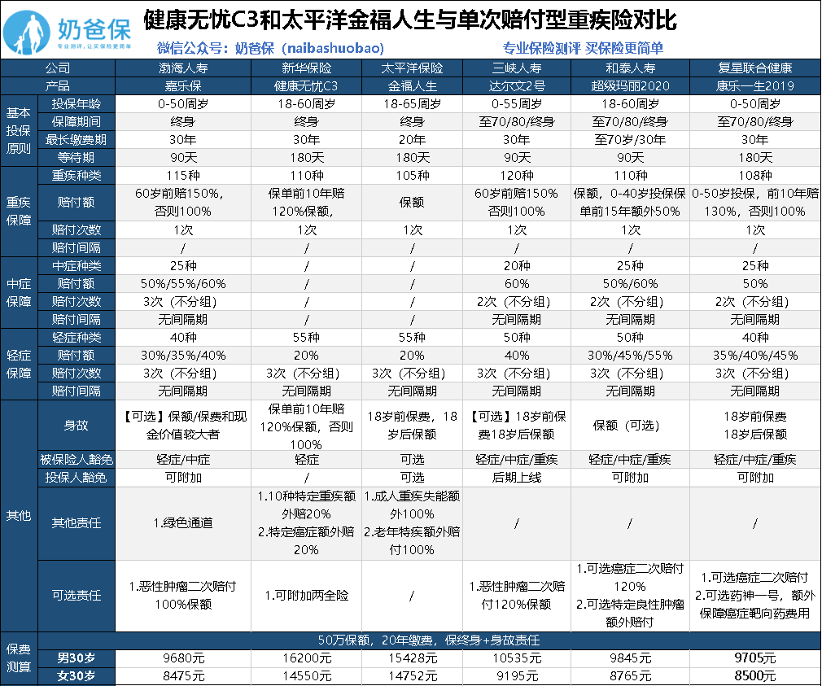The image size is (822, 686).
Task: Select the product cell 康乐一生2019
Action: [x=755, y=86]
